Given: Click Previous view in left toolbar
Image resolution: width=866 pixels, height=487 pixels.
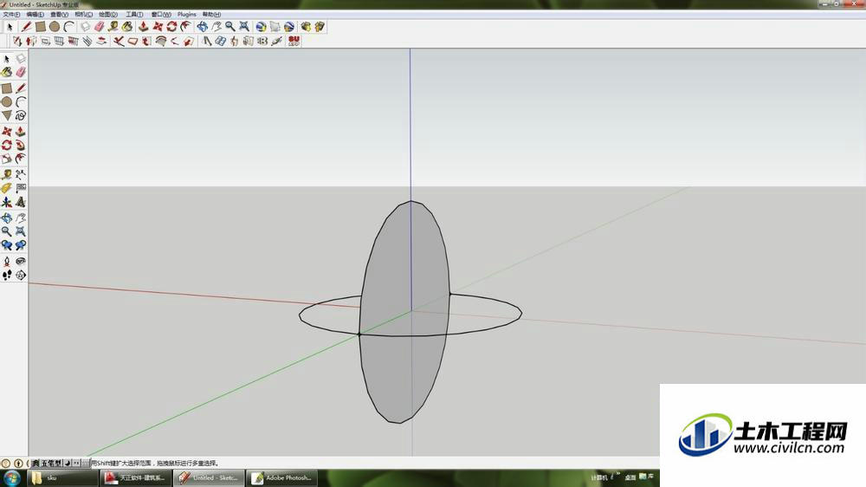Looking at the screenshot, I should pyautogui.click(x=7, y=245).
